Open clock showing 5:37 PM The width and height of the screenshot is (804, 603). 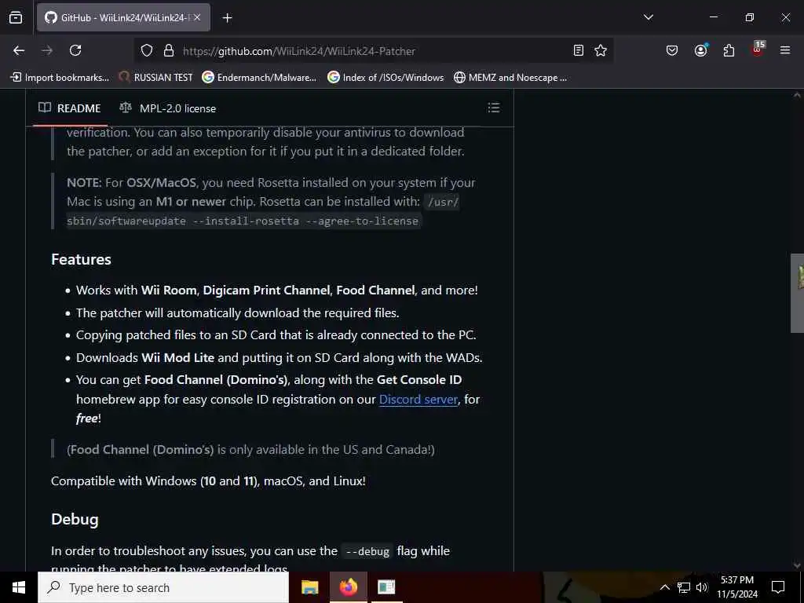pos(736,587)
